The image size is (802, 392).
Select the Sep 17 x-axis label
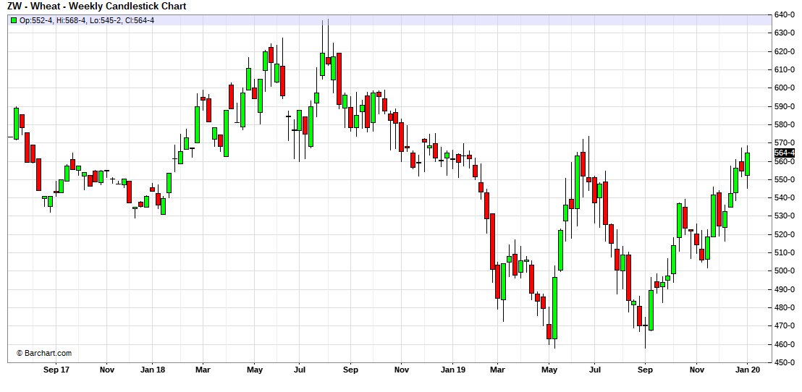pos(56,370)
